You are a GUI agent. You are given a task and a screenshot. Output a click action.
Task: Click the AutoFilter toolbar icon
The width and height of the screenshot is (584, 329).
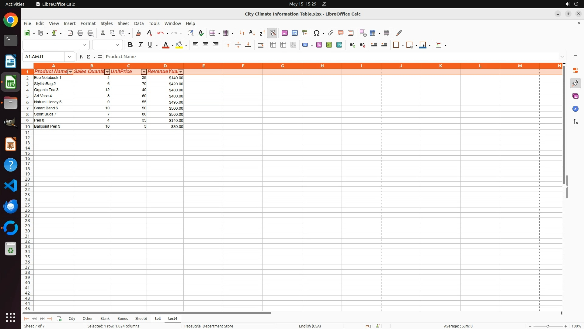[x=272, y=33]
